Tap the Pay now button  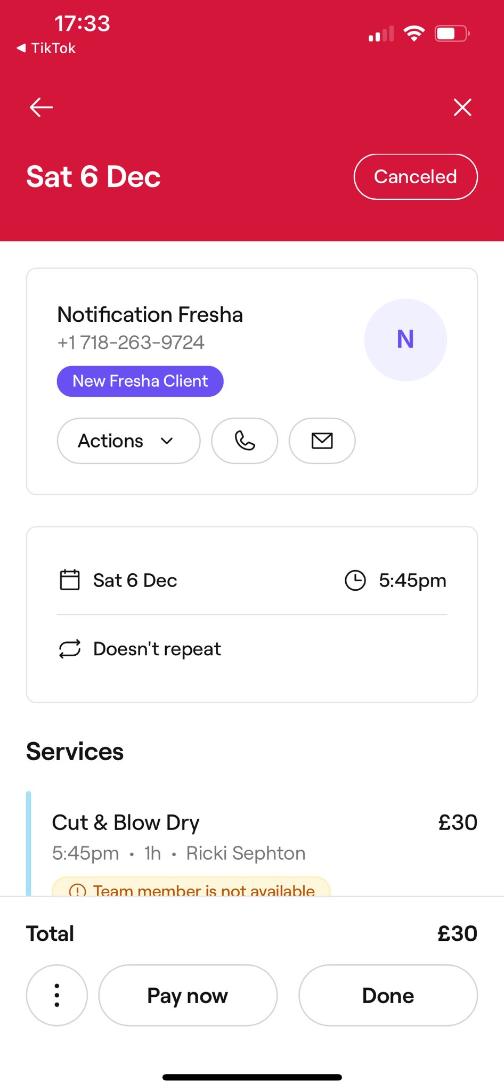[188, 995]
